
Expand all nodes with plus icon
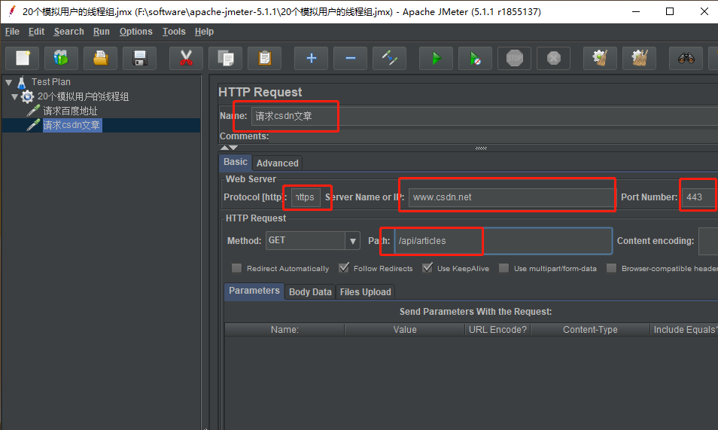(x=311, y=58)
